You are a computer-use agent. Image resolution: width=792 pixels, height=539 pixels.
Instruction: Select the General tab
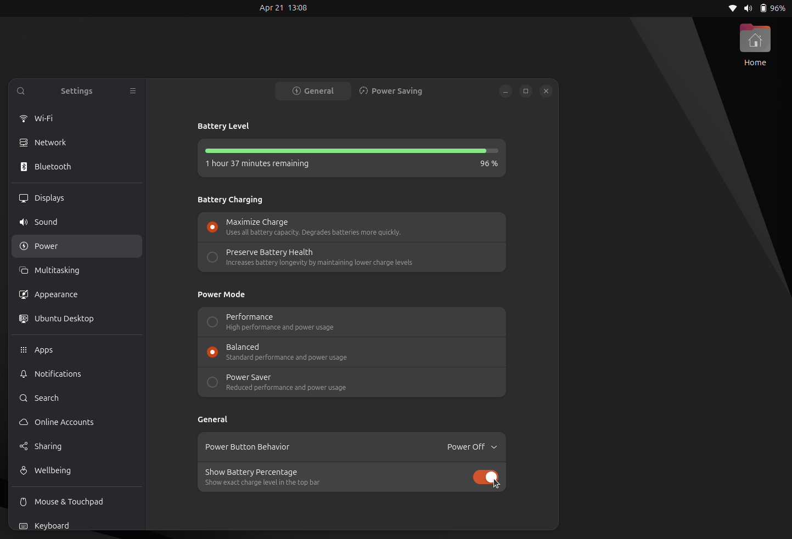[313, 90]
